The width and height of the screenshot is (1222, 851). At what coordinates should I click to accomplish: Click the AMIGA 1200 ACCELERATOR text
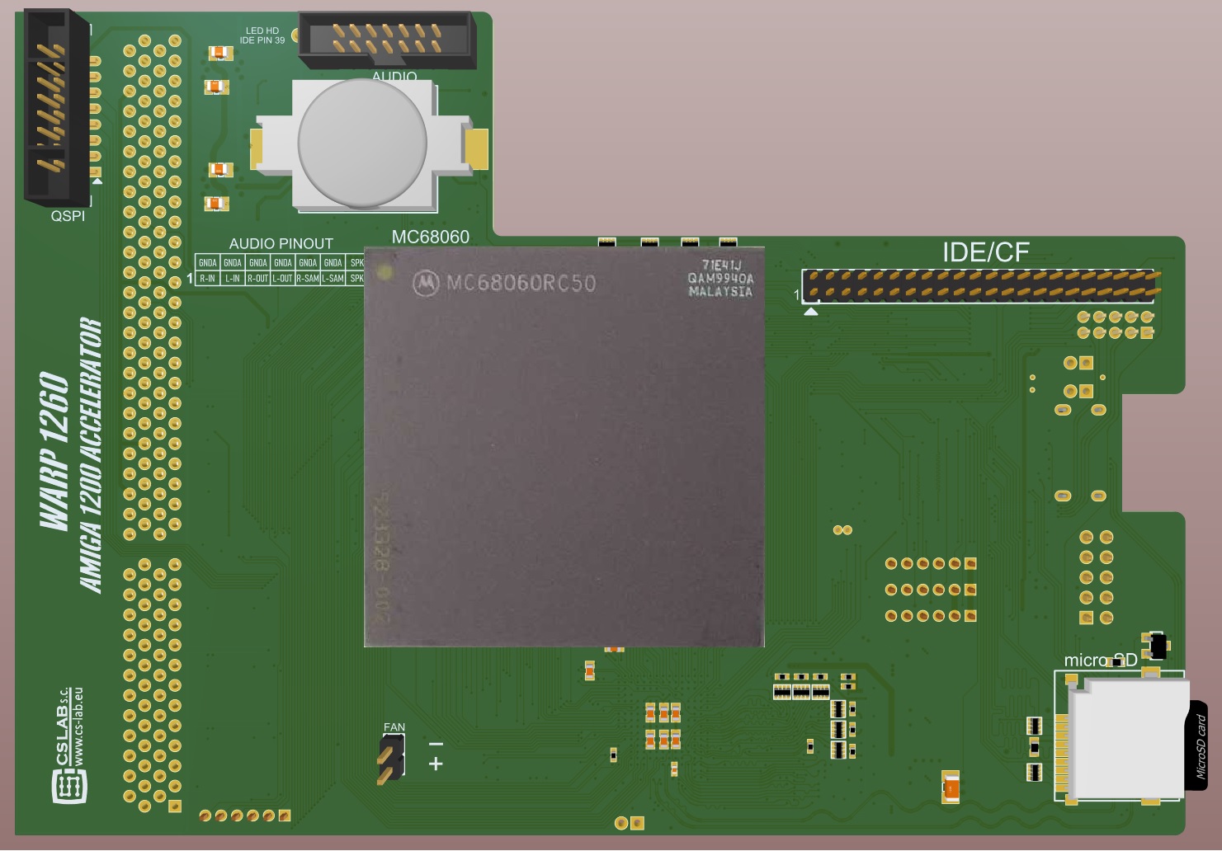point(91,455)
